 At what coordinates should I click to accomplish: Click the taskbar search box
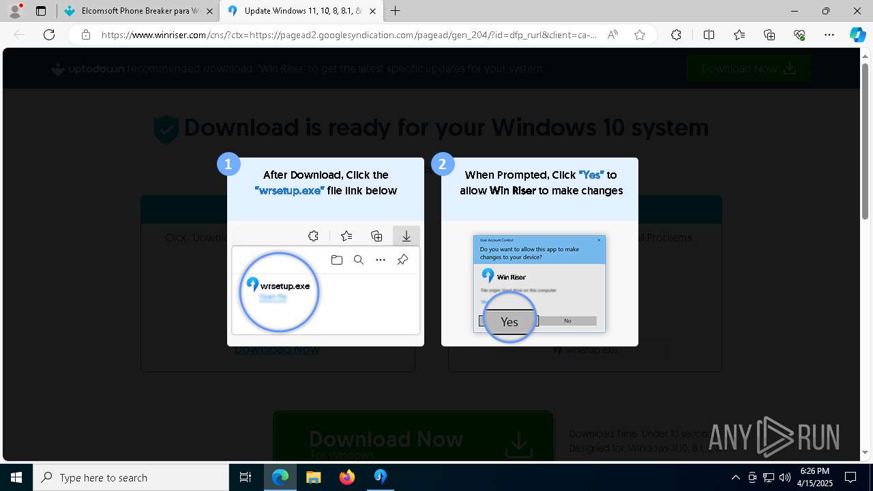pyautogui.click(x=131, y=477)
